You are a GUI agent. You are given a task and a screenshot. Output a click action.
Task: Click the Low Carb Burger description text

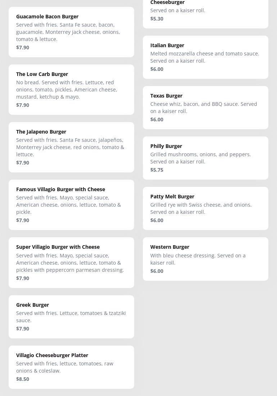pyautogui.click(x=67, y=90)
